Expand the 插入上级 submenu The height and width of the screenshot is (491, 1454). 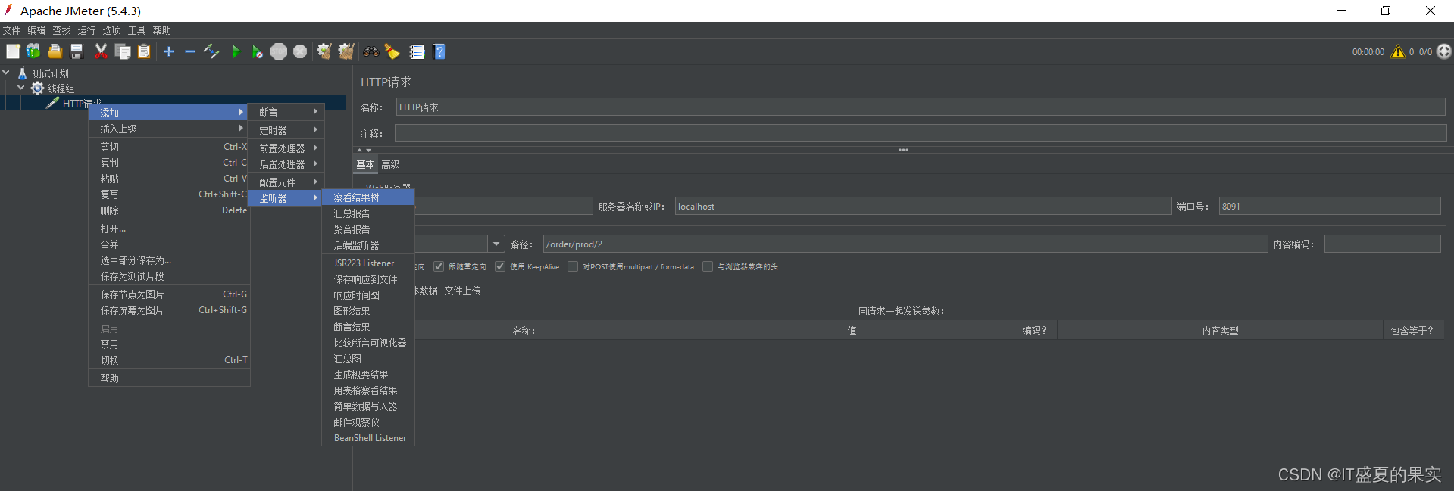click(x=169, y=129)
